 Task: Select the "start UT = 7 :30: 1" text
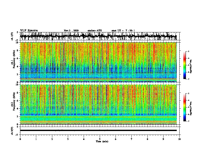[123, 31]
